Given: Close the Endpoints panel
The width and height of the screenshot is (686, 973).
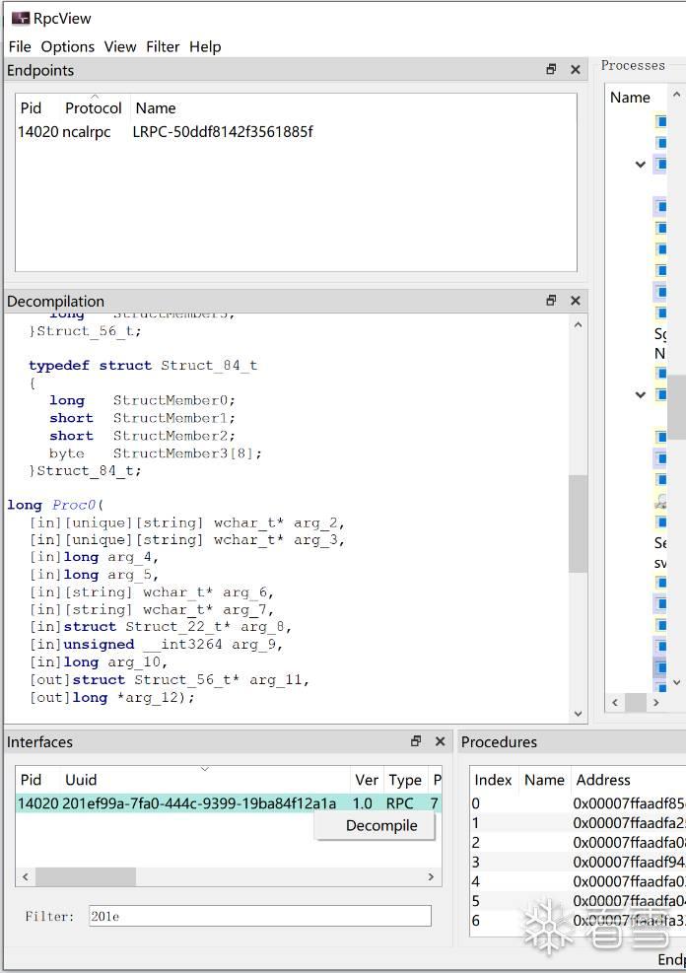Looking at the screenshot, I should coord(575,69).
